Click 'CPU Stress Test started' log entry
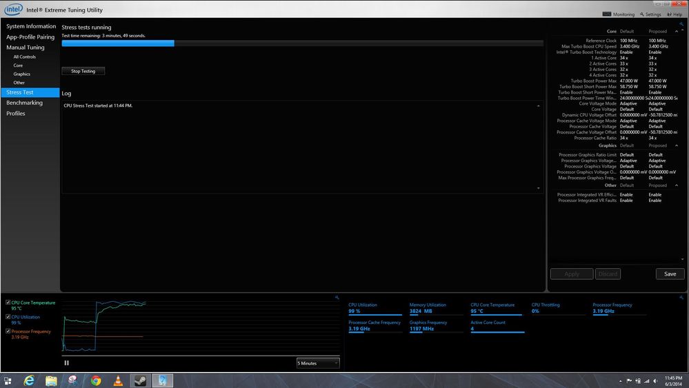 point(98,105)
